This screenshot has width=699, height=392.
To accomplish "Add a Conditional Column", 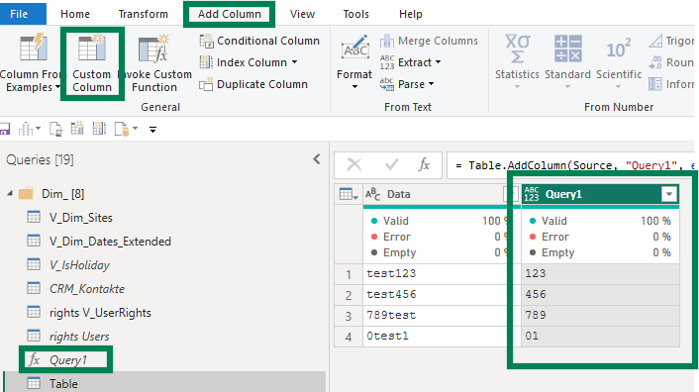I will tap(259, 41).
